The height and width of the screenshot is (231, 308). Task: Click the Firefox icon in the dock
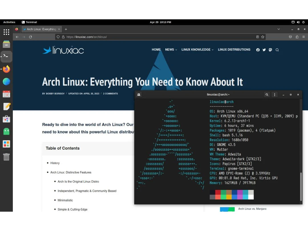point(6,69)
